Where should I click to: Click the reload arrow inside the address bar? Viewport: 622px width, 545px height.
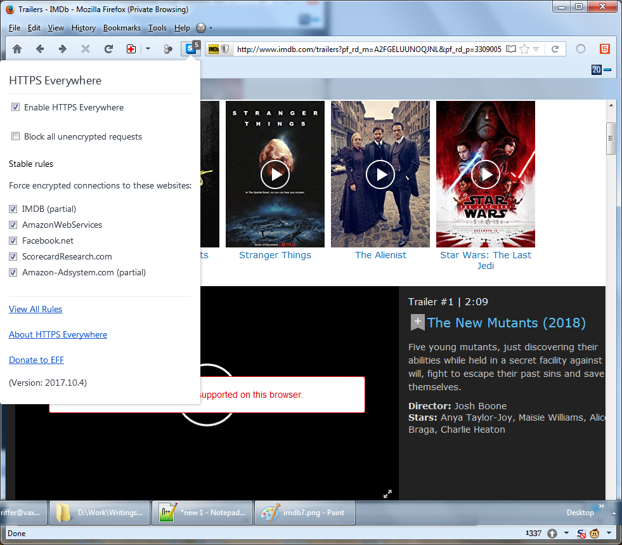[555, 49]
